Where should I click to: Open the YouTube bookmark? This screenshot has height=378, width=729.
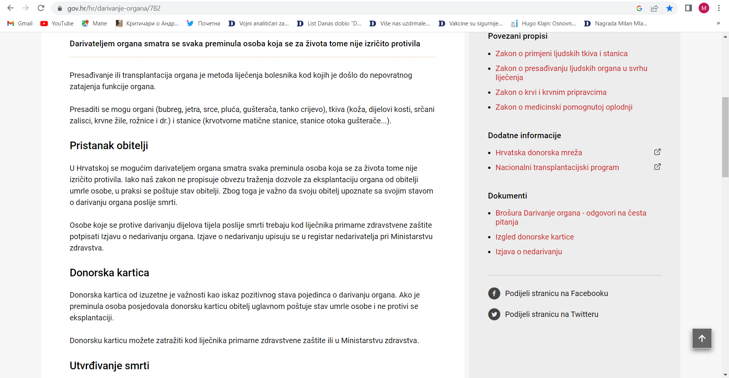click(56, 23)
